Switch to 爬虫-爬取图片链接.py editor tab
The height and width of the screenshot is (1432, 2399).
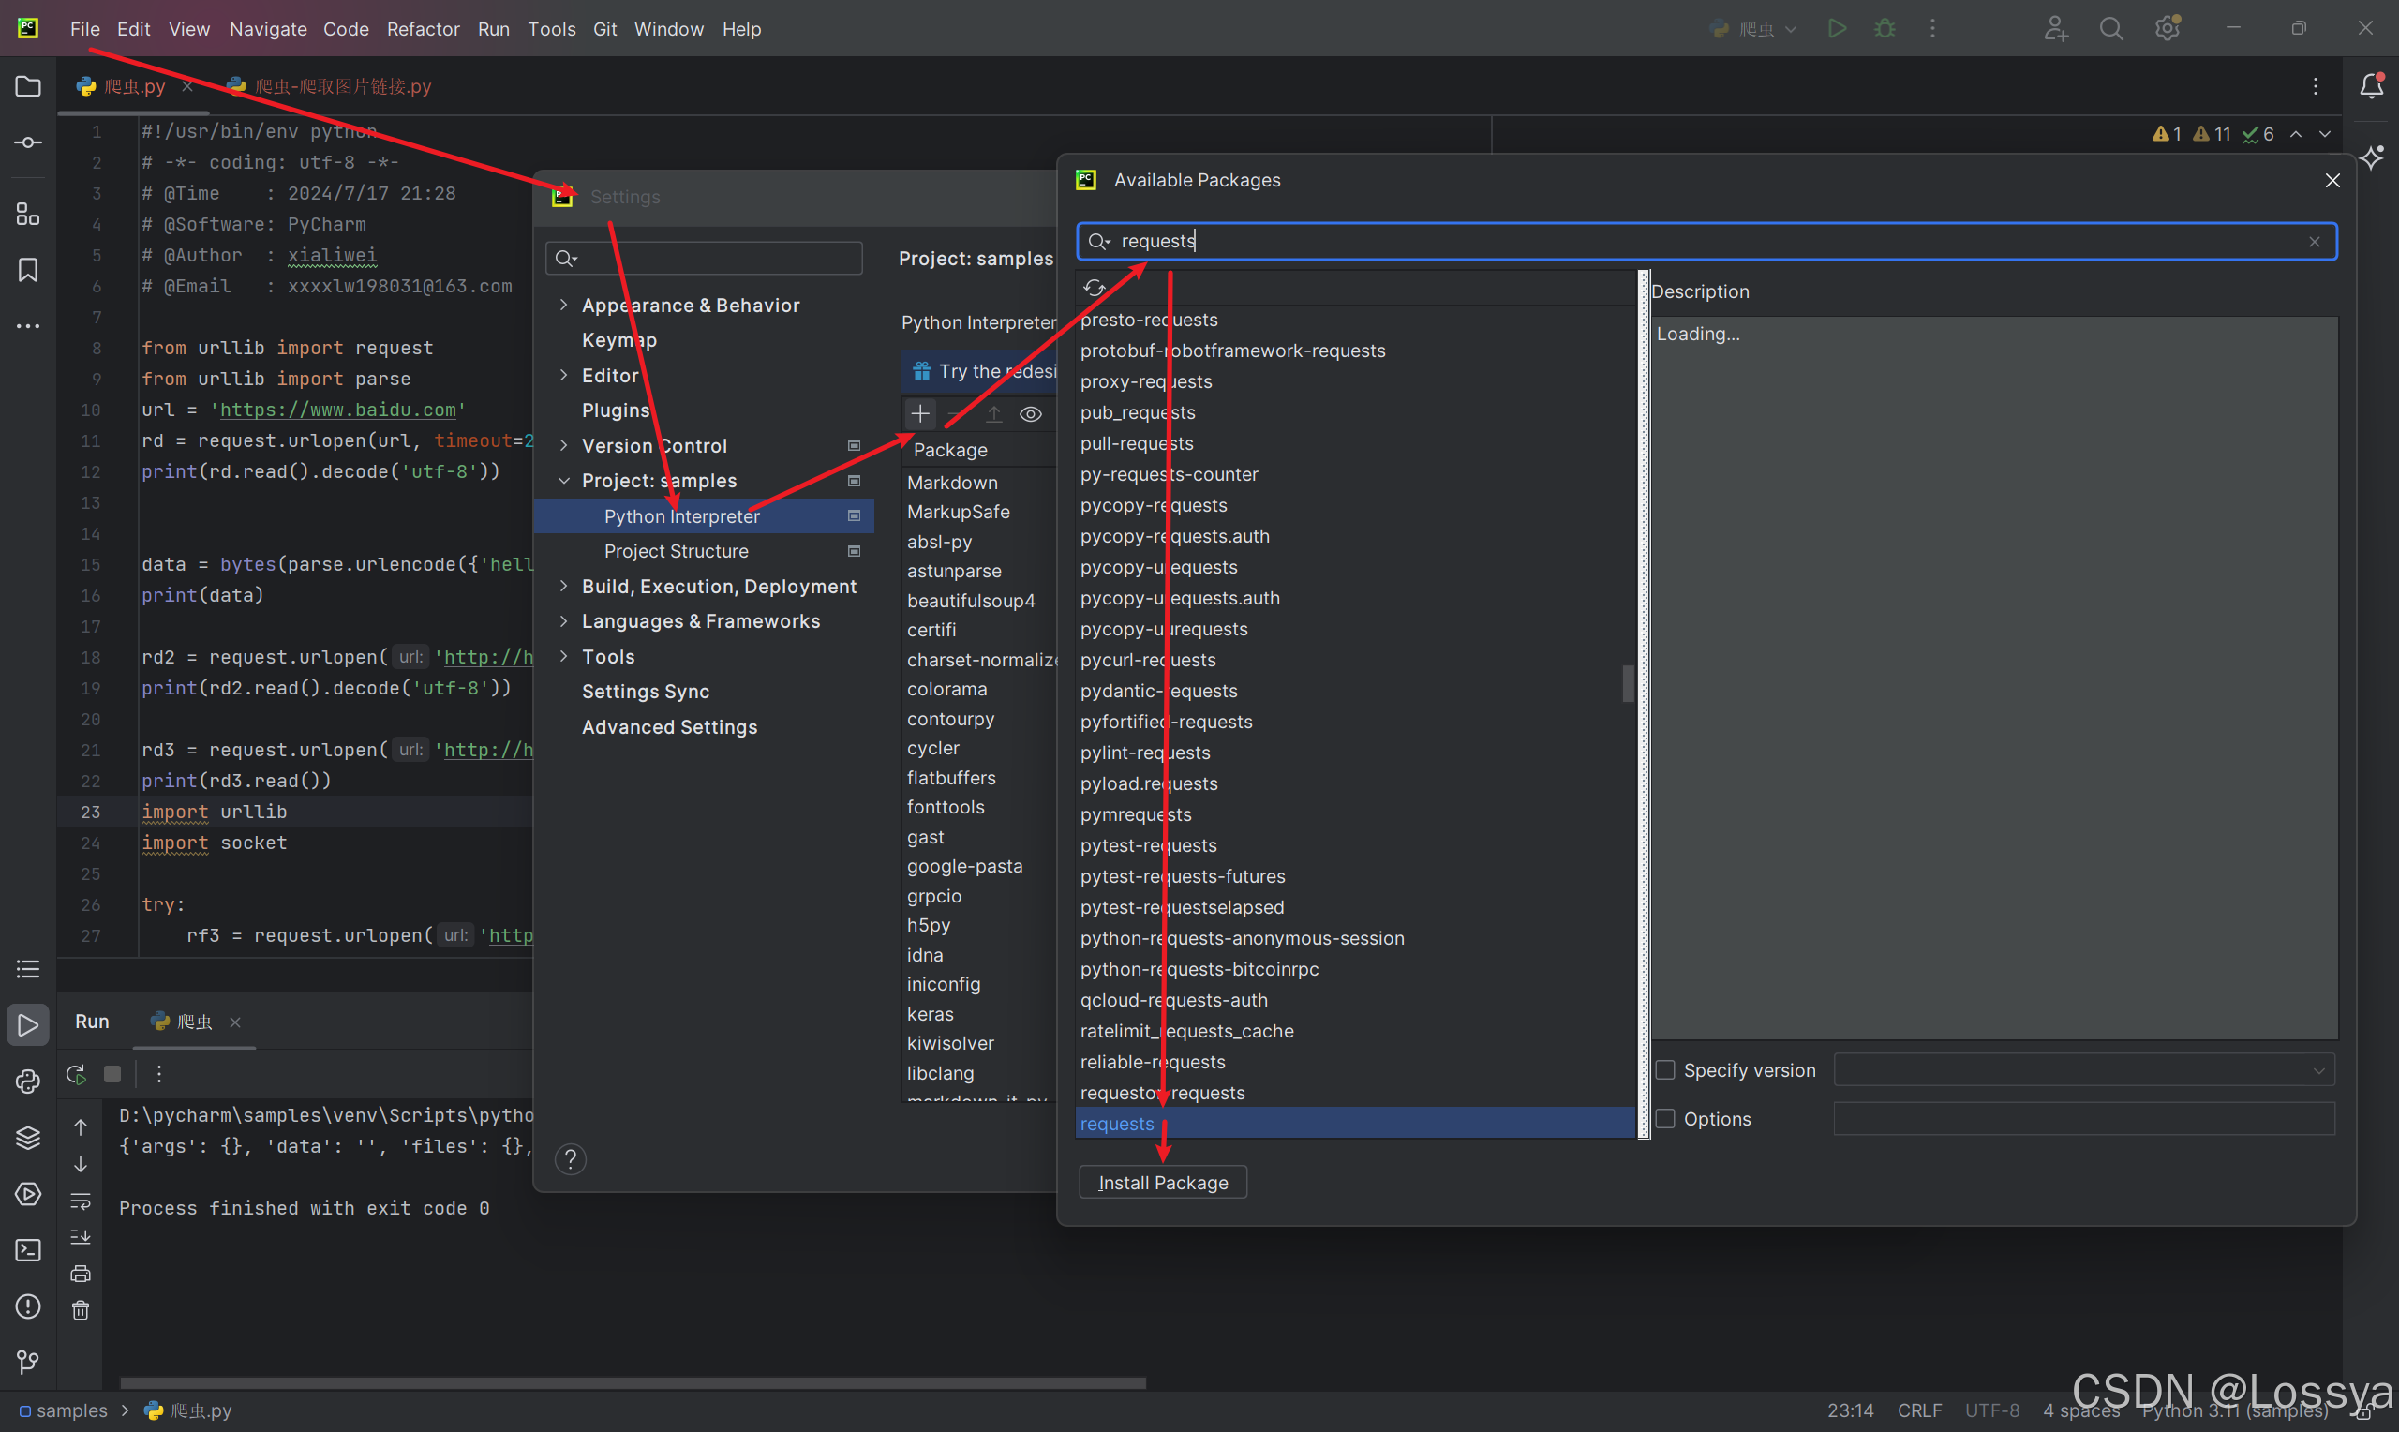[330, 87]
